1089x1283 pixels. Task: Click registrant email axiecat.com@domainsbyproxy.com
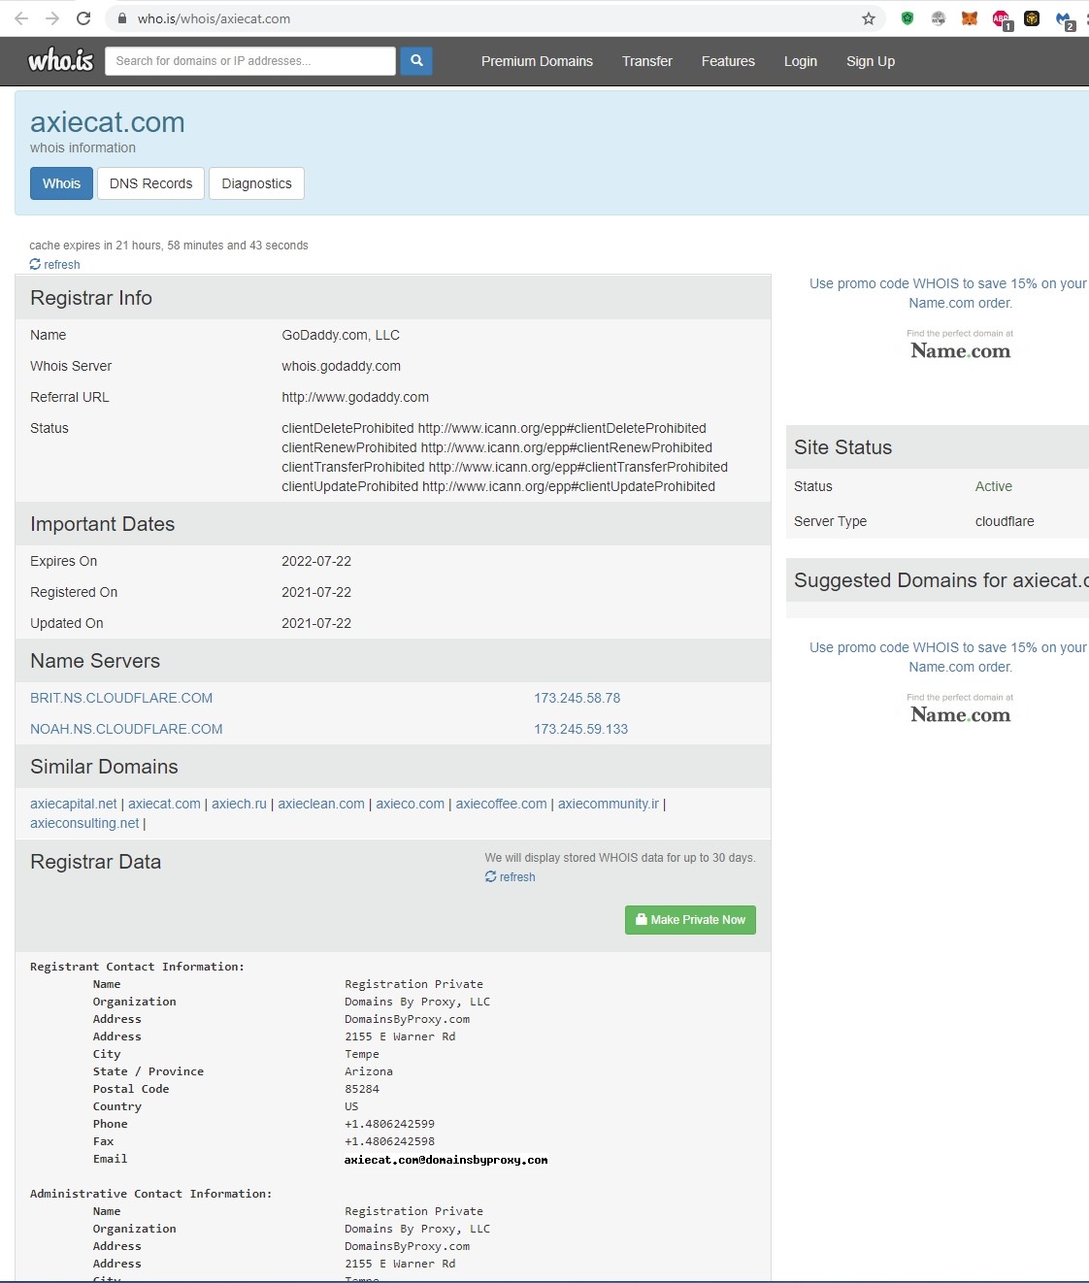tap(446, 1160)
